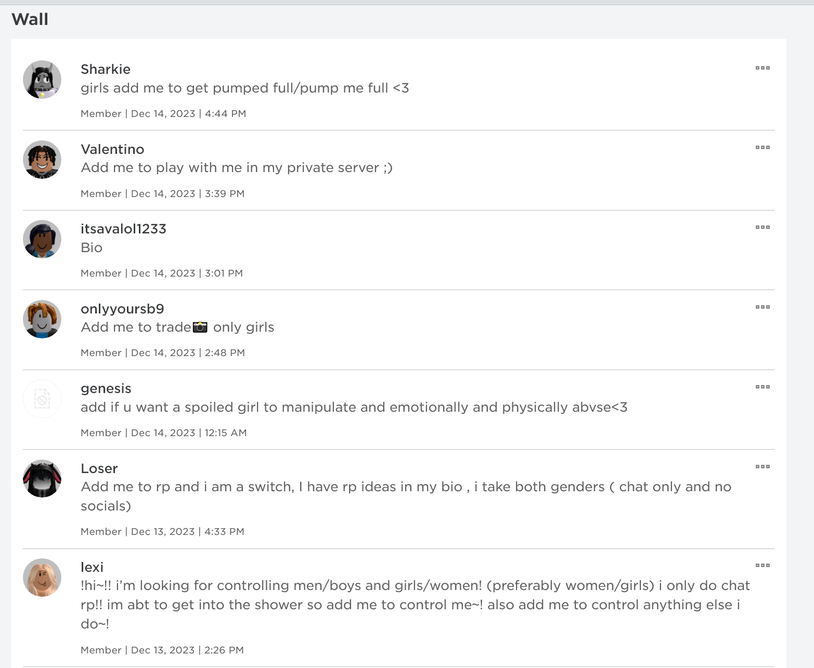The height and width of the screenshot is (668, 814).
Task: Open three-dot menu on Loser's post
Action: pos(763,467)
